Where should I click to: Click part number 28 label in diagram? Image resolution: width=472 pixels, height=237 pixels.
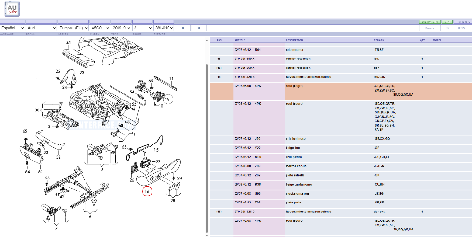tap(173, 201)
